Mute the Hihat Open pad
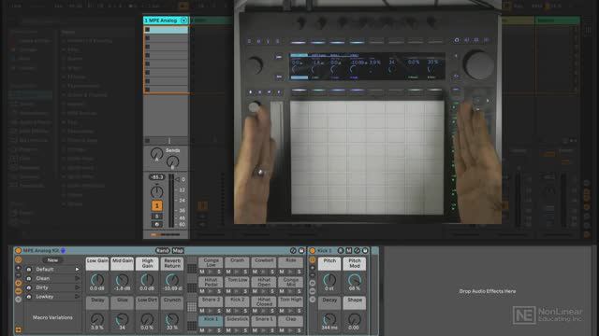 coord(255,291)
